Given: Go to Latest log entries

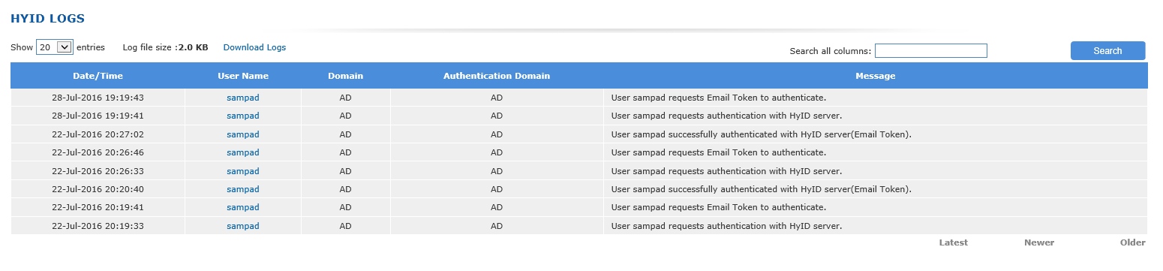Looking at the screenshot, I should pos(953,242).
